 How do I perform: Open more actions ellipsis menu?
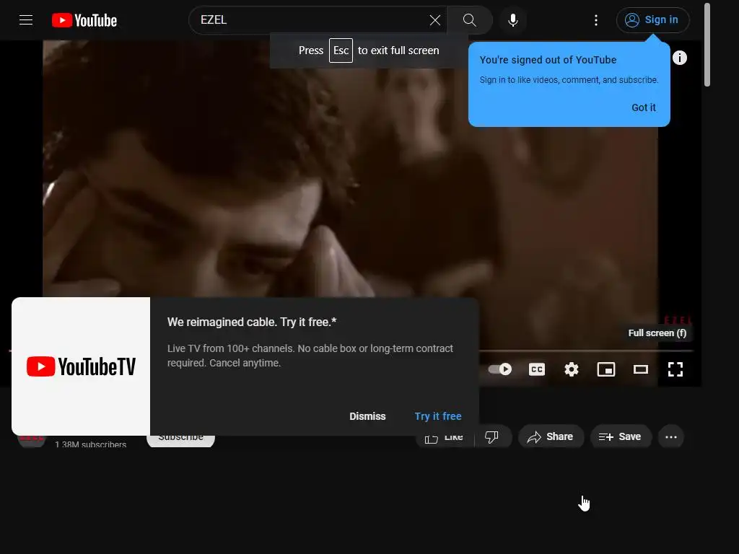point(670,437)
